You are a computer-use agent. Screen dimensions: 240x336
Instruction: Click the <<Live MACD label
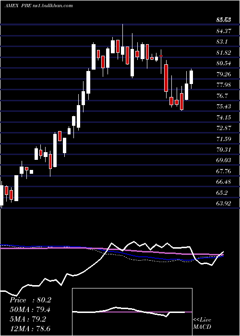point(202,324)
